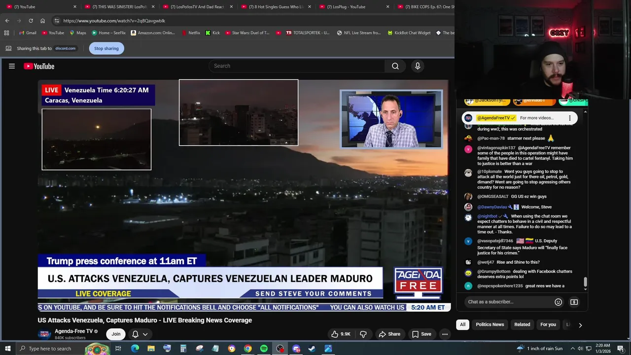Share the video
The width and height of the screenshot is (631, 355).
[389, 334]
